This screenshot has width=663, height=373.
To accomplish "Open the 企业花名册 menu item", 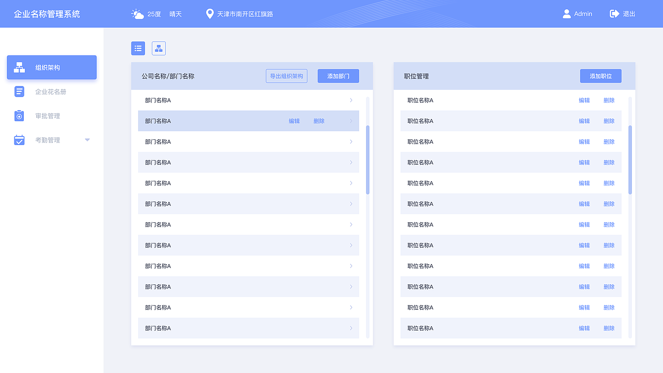I will click(52, 92).
